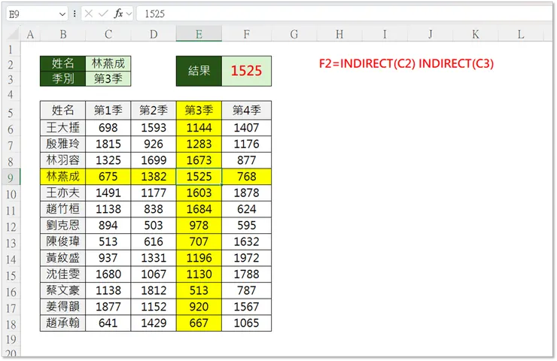Screen dimensions: 557x361
Task: Click the name cell 趙竹桓
Action: pyautogui.click(x=63, y=209)
